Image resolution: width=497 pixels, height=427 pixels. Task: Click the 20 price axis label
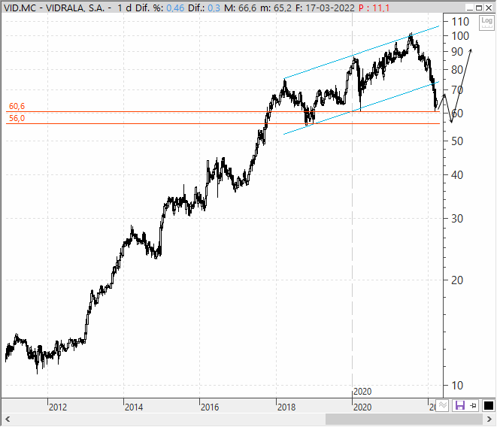457,280
